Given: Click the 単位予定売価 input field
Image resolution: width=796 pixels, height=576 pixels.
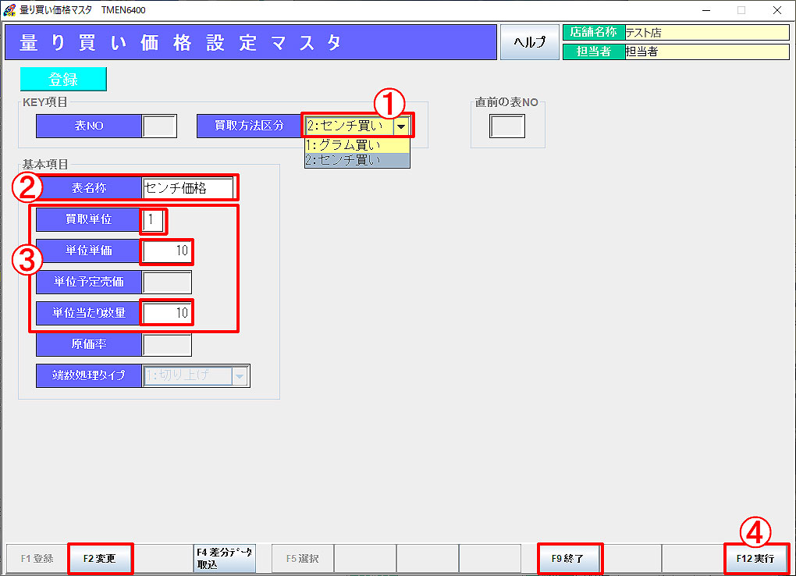Looking at the screenshot, I should (x=167, y=283).
